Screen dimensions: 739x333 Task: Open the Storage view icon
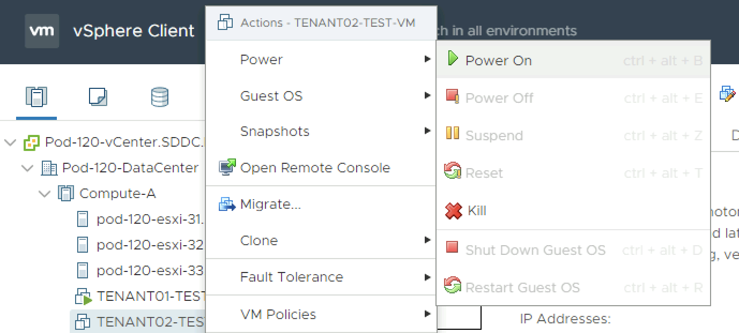[160, 97]
